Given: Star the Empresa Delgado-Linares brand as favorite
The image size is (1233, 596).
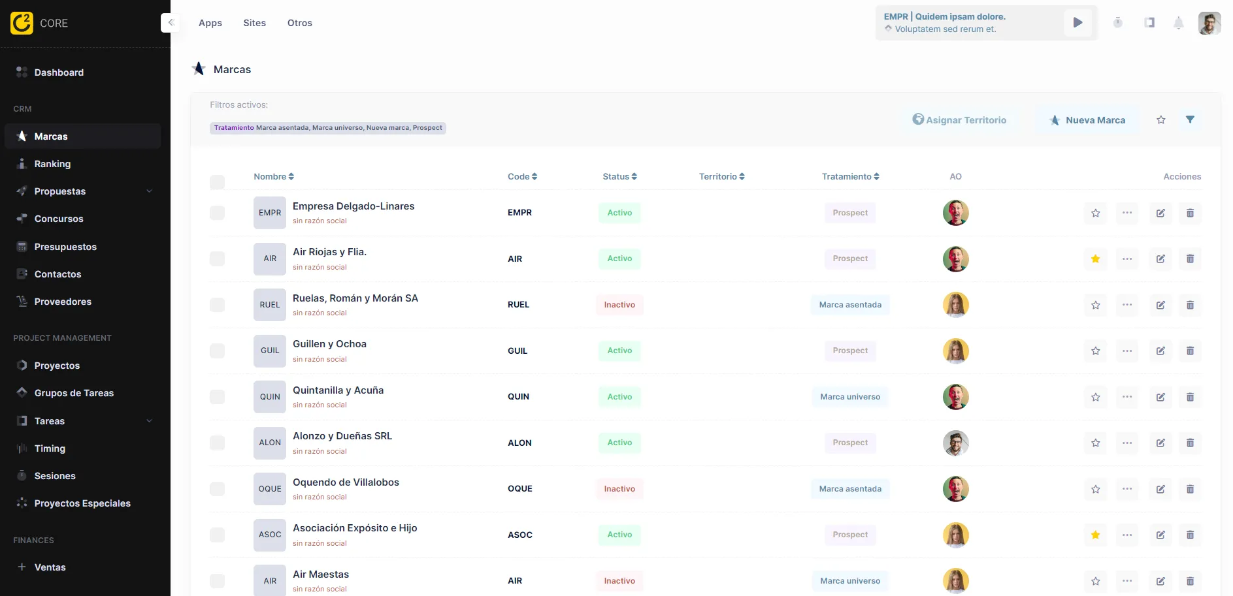Looking at the screenshot, I should pyautogui.click(x=1096, y=213).
